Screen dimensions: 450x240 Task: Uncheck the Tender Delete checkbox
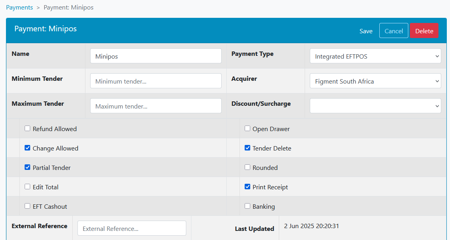coord(247,148)
